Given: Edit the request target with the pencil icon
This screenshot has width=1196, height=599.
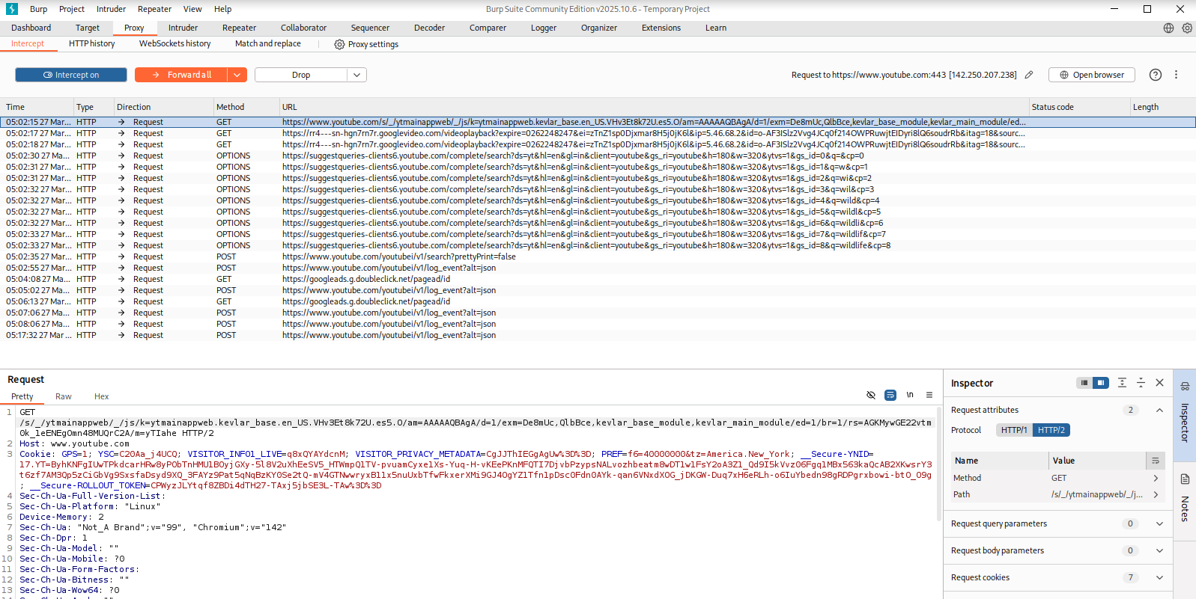Looking at the screenshot, I should coord(1029,75).
